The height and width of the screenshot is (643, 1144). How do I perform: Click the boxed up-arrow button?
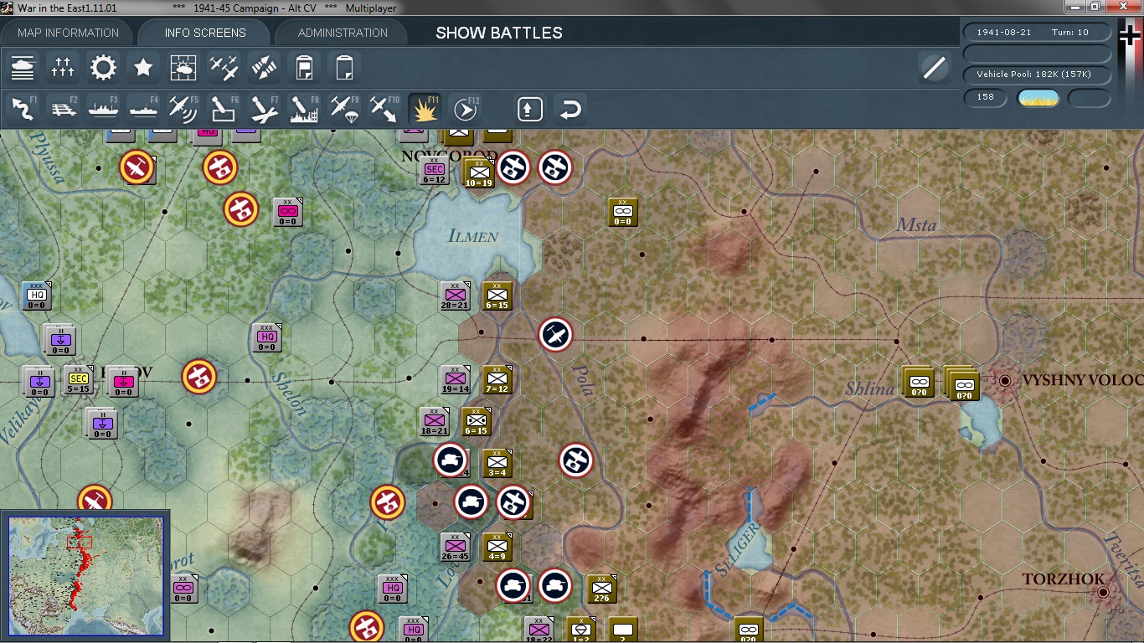(530, 109)
